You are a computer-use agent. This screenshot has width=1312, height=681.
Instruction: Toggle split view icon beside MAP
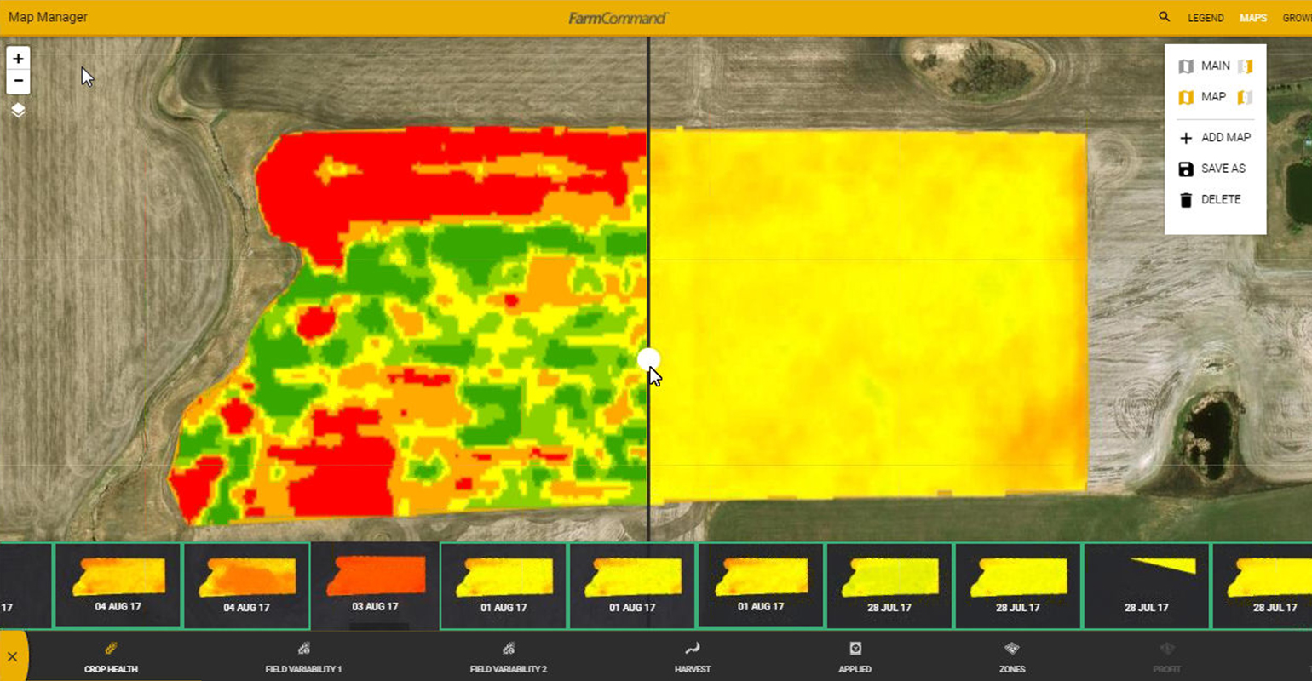coord(1245,97)
